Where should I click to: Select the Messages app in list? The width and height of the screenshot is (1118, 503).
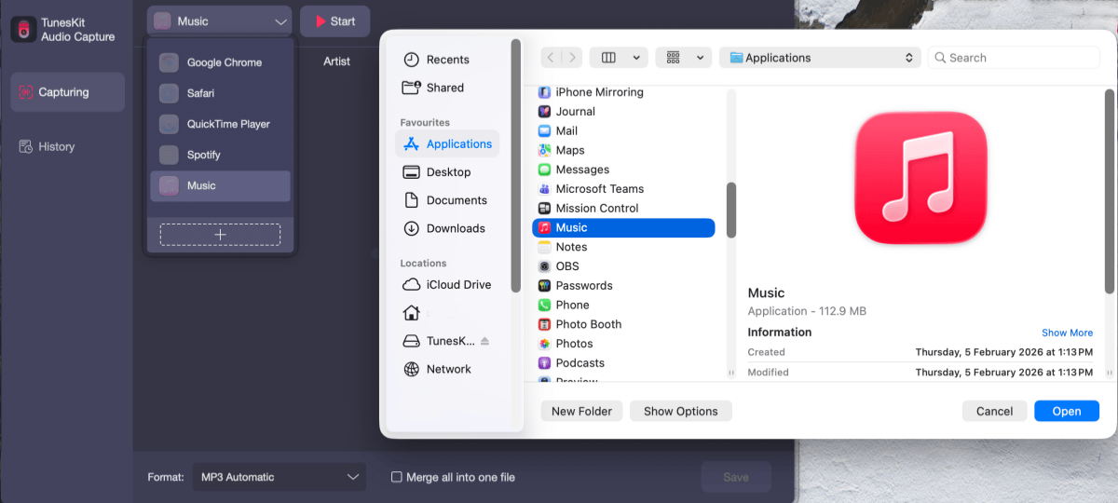623,170
